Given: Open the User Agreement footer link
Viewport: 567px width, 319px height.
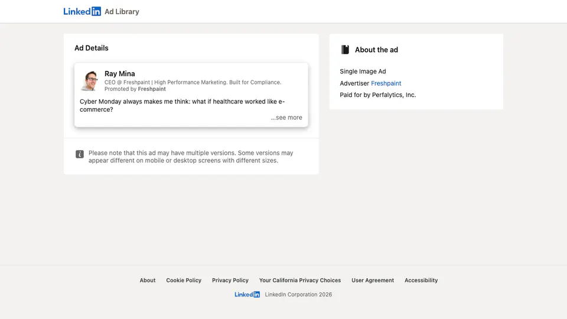Looking at the screenshot, I should [373, 280].
